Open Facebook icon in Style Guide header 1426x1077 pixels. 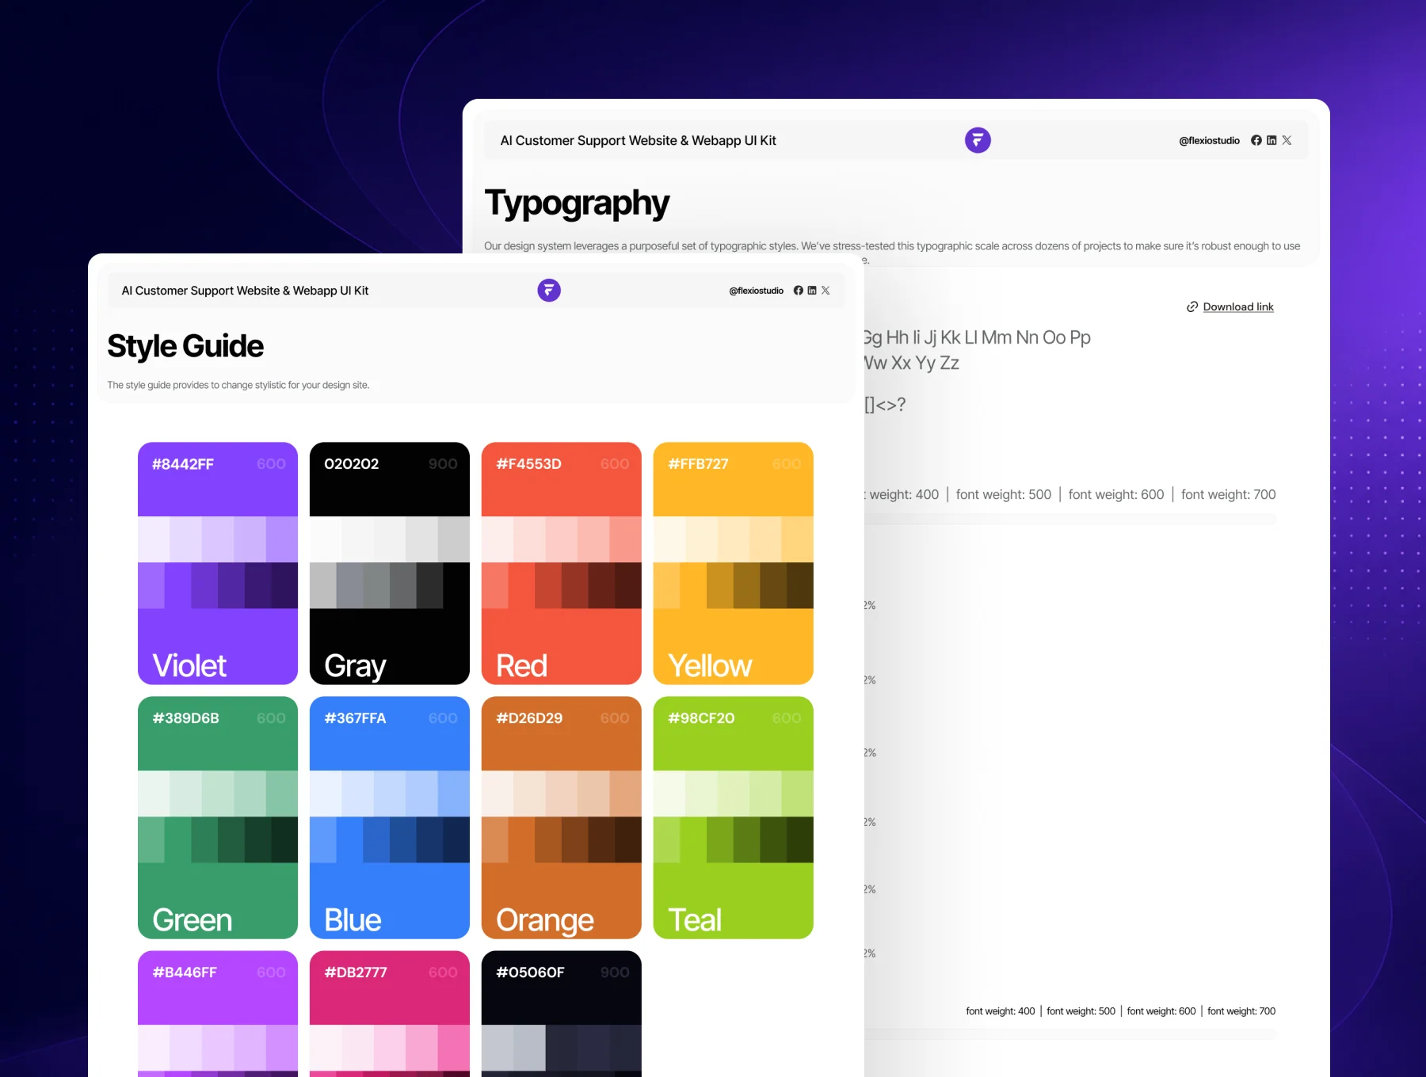[x=799, y=291]
